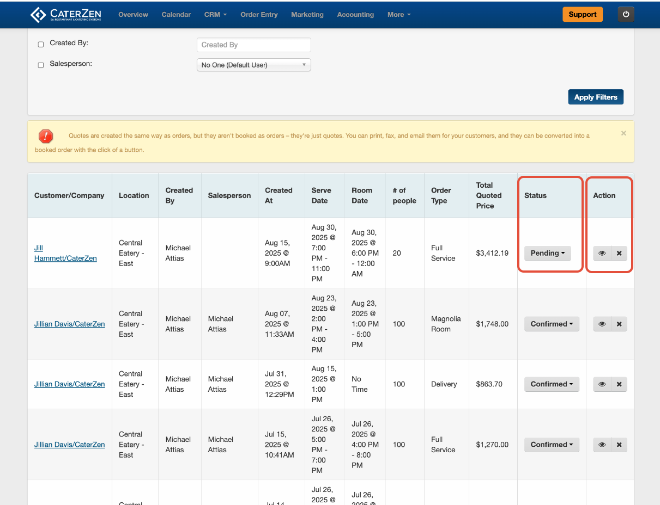Screen dimensions: 660x505
Task: Open the Pending status dropdown
Action: 548,253
